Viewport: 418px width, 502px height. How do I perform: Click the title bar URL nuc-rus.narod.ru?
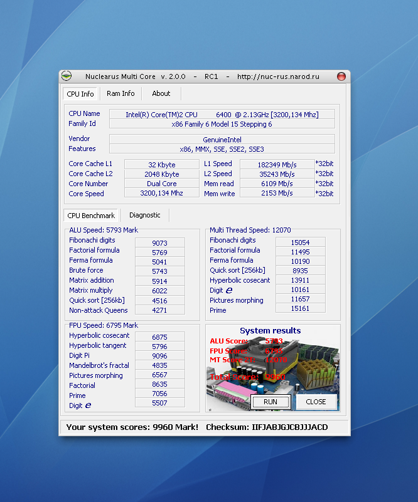click(278, 76)
